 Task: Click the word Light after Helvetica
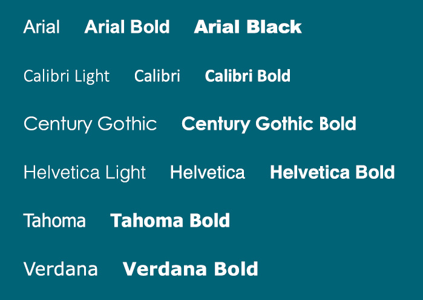pyautogui.click(x=125, y=173)
